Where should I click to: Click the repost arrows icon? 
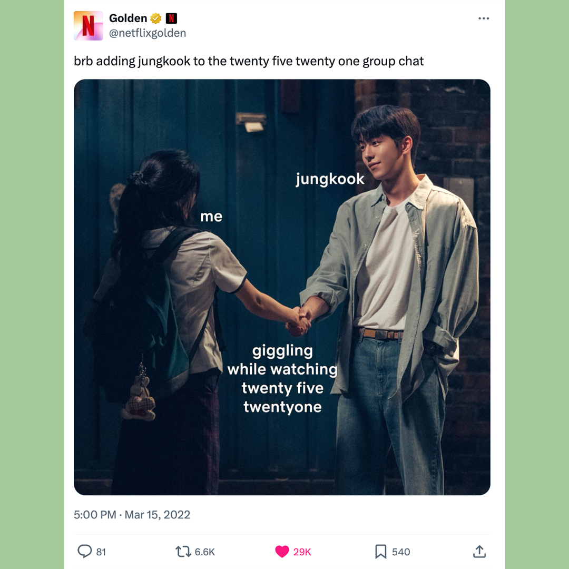(183, 552)
